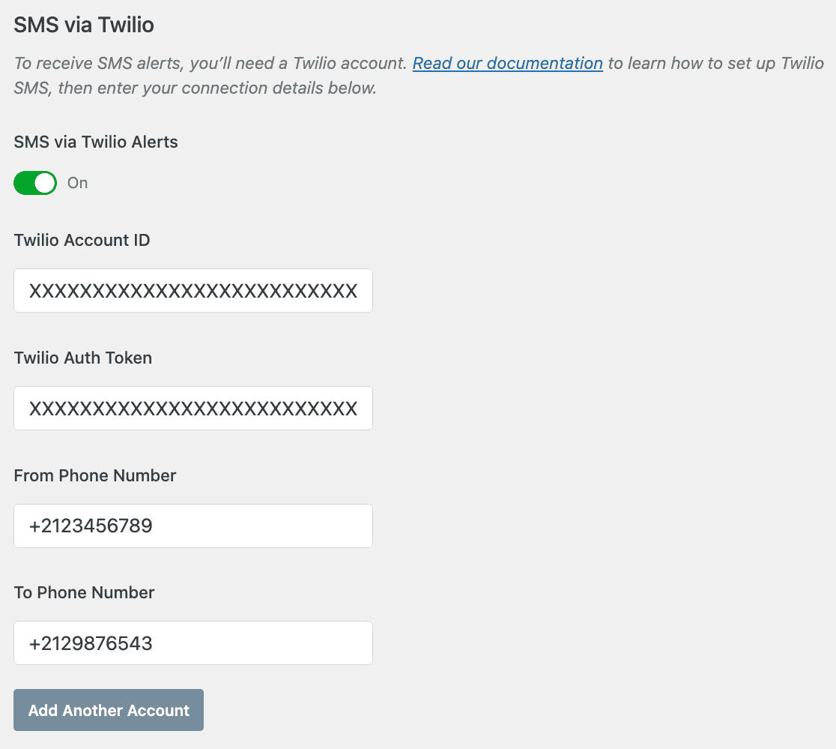Click the Add Another Account button
The width and height of the screenshot is (836, 749).
click(109, 710)
